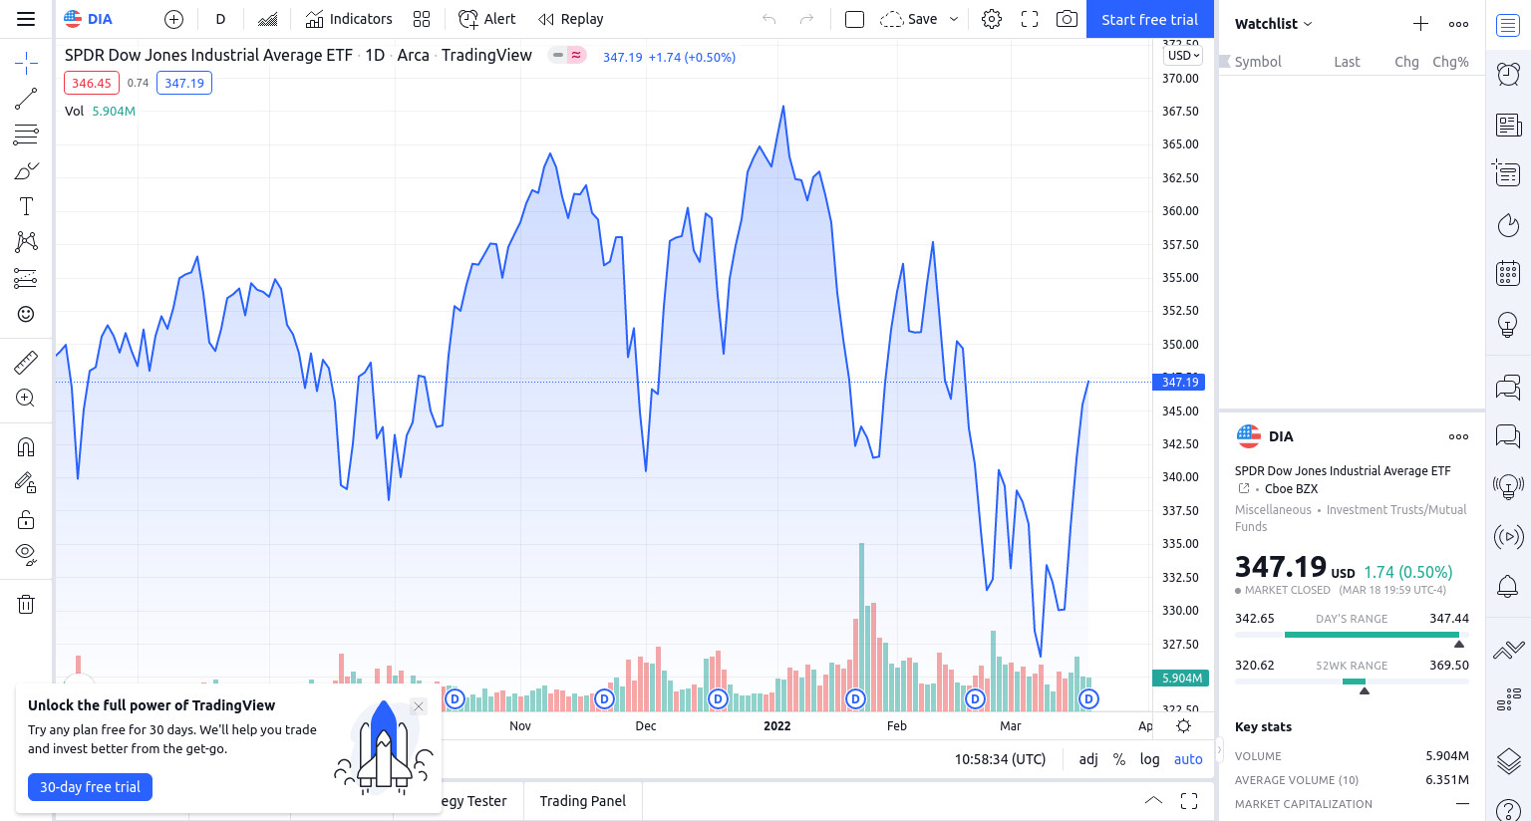The image size is (1531, 821).
Task: Add a symbol to compare with plus icon
Action: (x=173, y=19)
